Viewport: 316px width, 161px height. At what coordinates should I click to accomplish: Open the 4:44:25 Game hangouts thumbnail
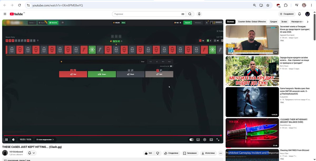click(252, 102)
